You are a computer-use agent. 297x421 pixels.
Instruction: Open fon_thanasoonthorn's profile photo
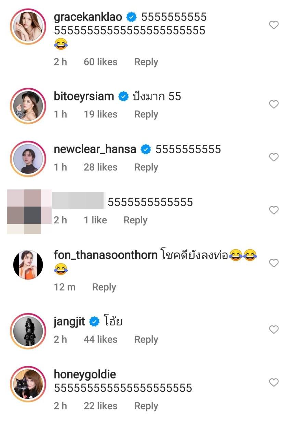coord(28,264)
